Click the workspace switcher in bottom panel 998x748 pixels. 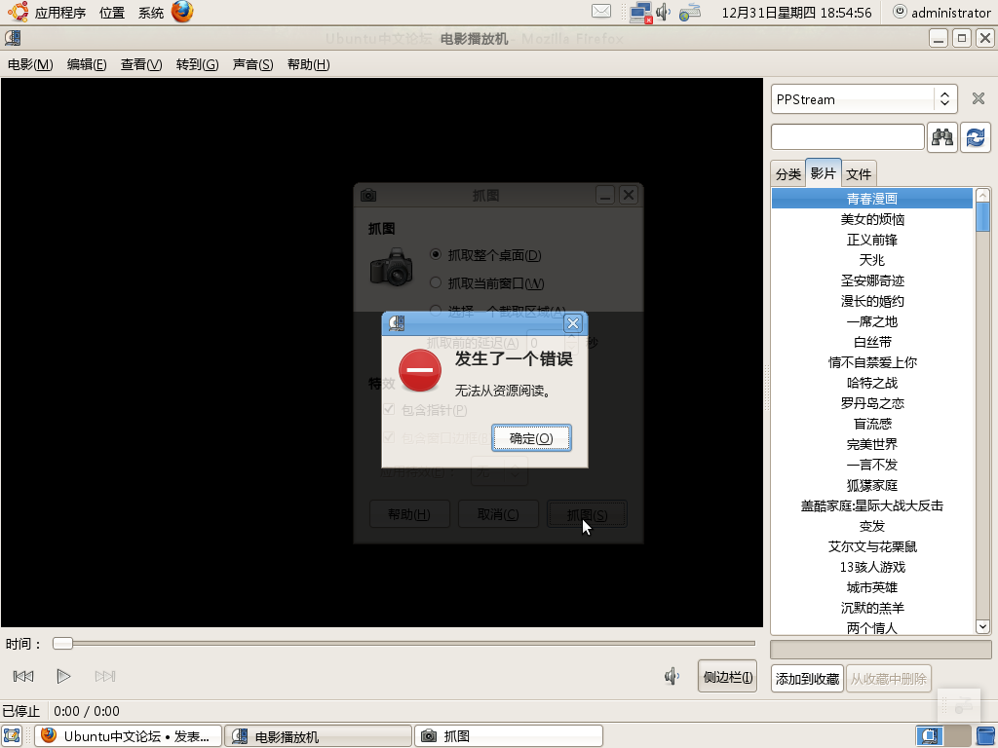point(942,736)
